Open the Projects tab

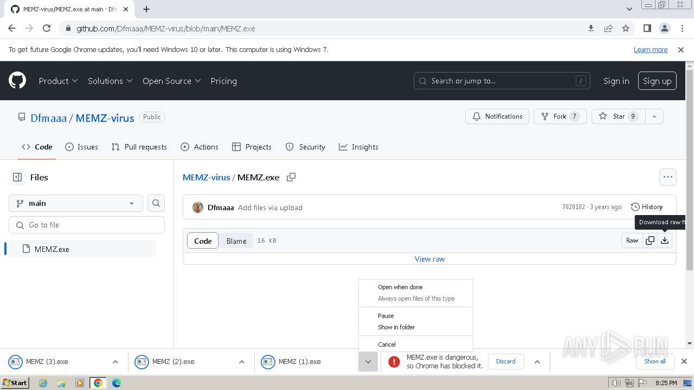[x=252, y=147]
